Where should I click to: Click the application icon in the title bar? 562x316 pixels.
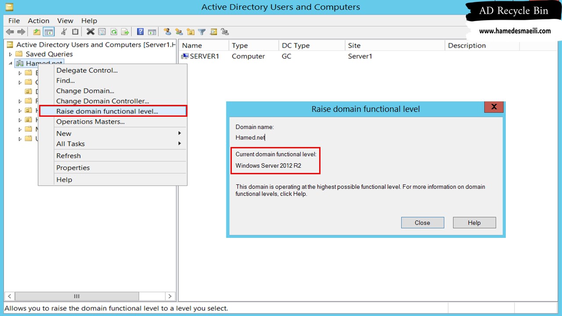click(9, 7)
